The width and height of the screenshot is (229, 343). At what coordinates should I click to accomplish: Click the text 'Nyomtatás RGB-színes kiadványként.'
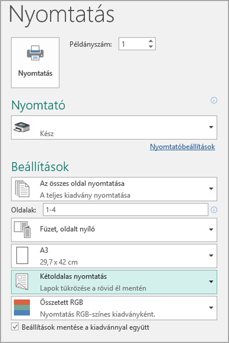tap(97, 315)
